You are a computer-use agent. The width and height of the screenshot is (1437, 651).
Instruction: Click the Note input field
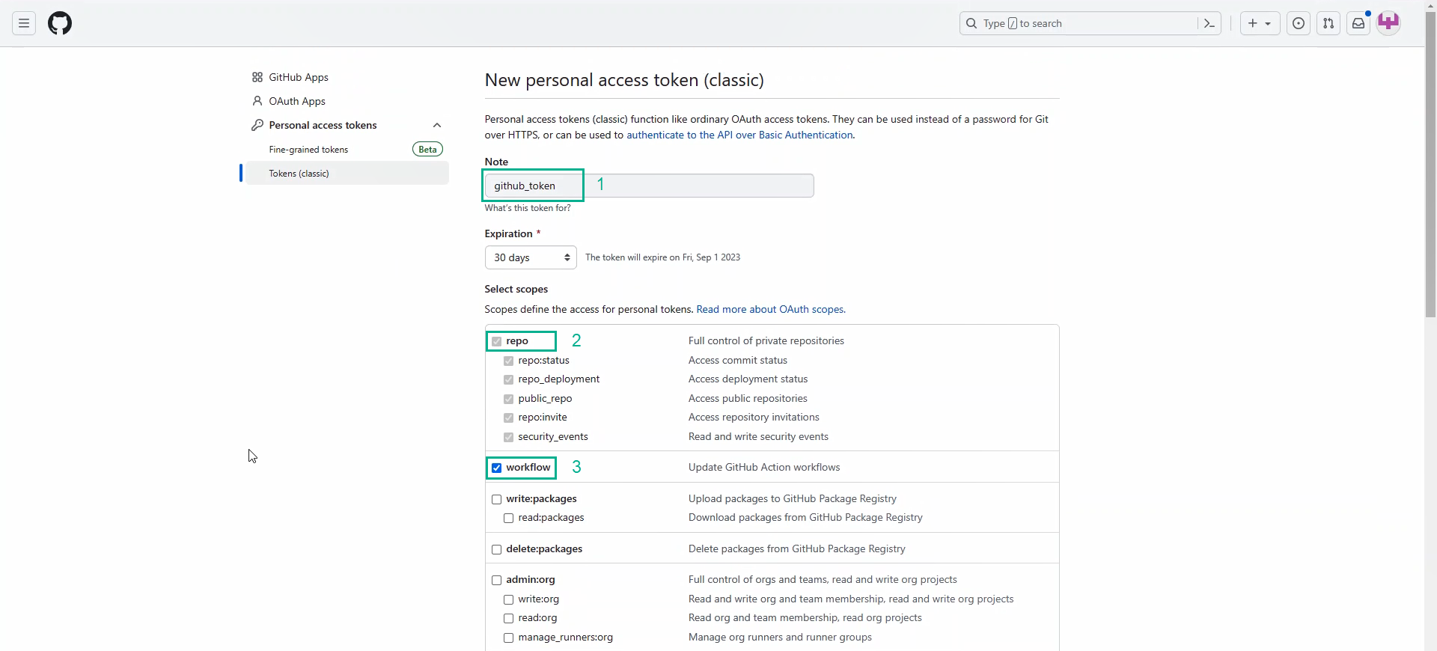pos(649,186)
